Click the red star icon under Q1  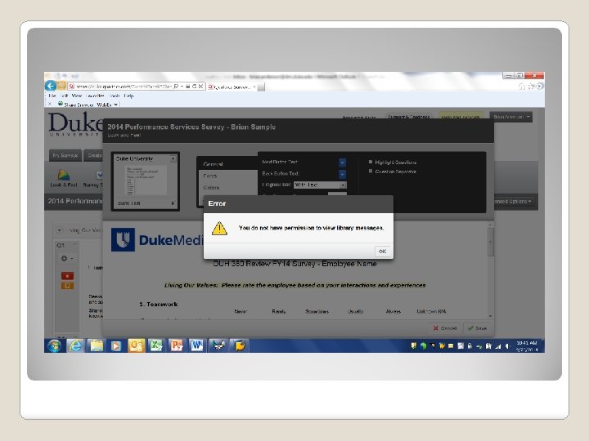(x=67, y=276)
